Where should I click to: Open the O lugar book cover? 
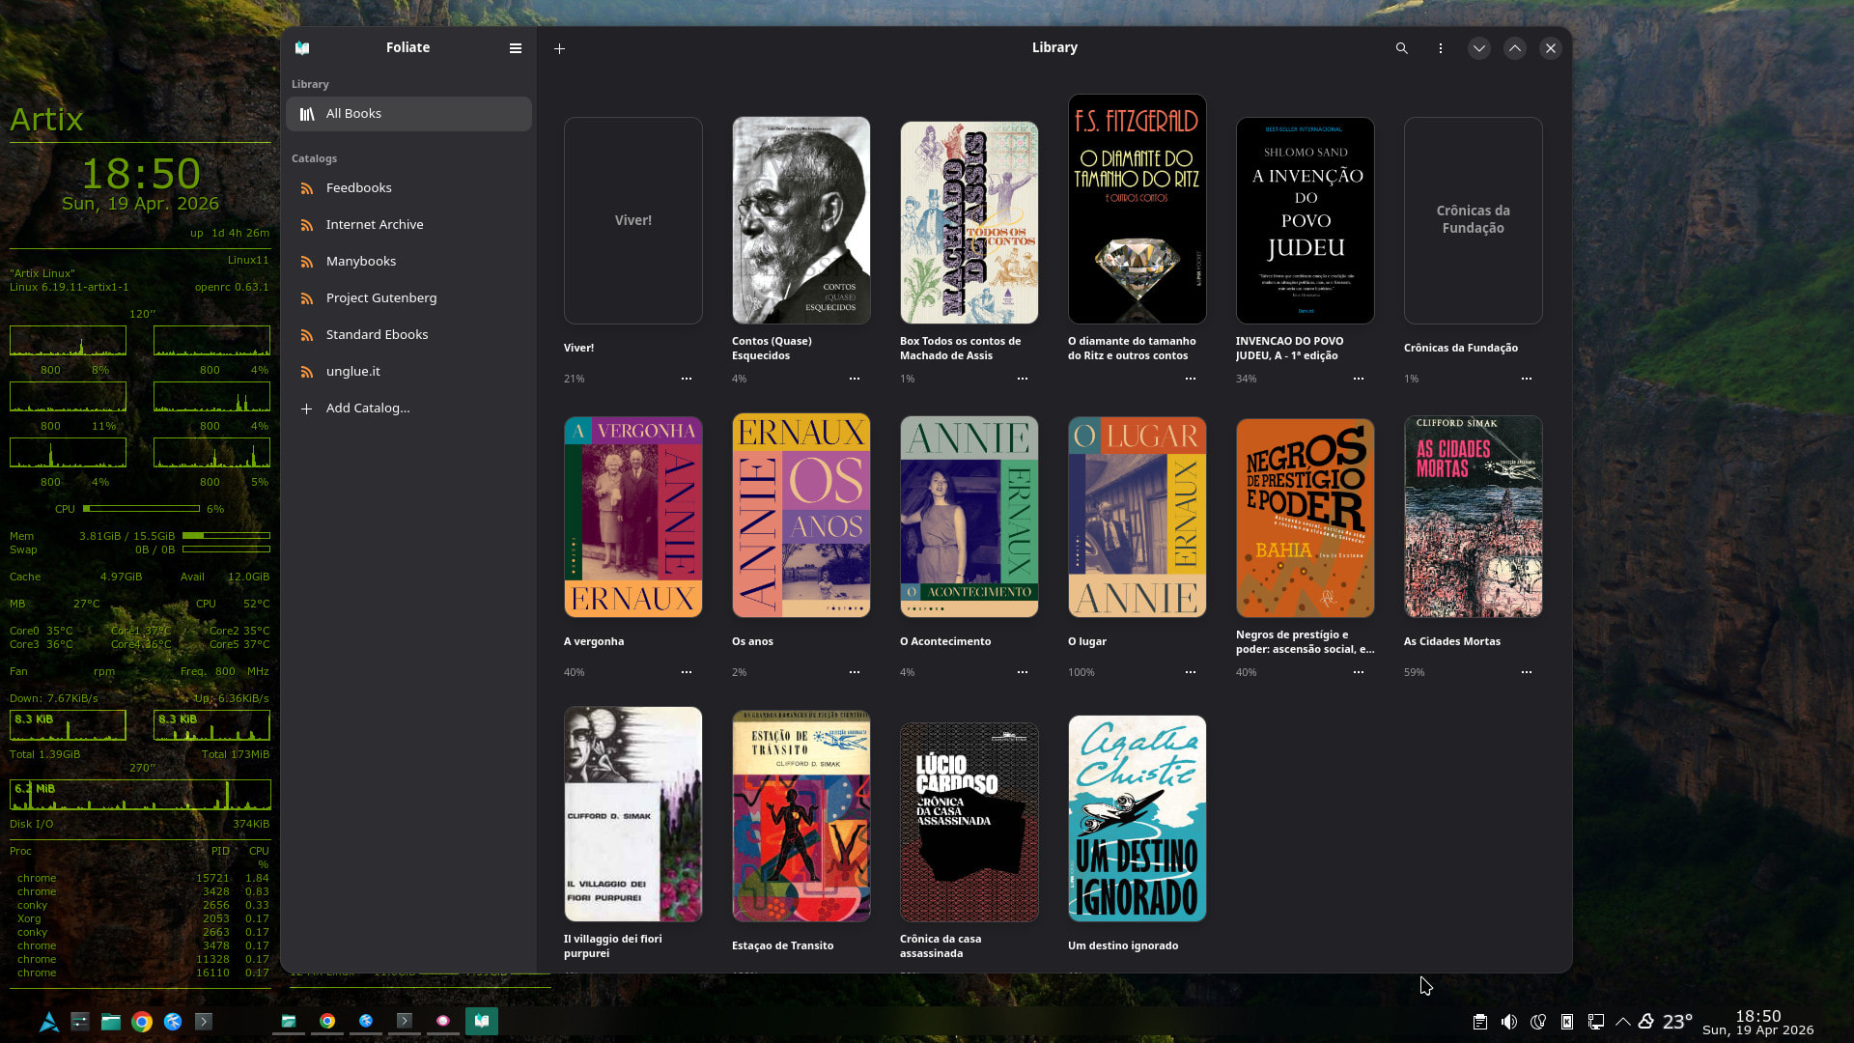(1137, 517)
